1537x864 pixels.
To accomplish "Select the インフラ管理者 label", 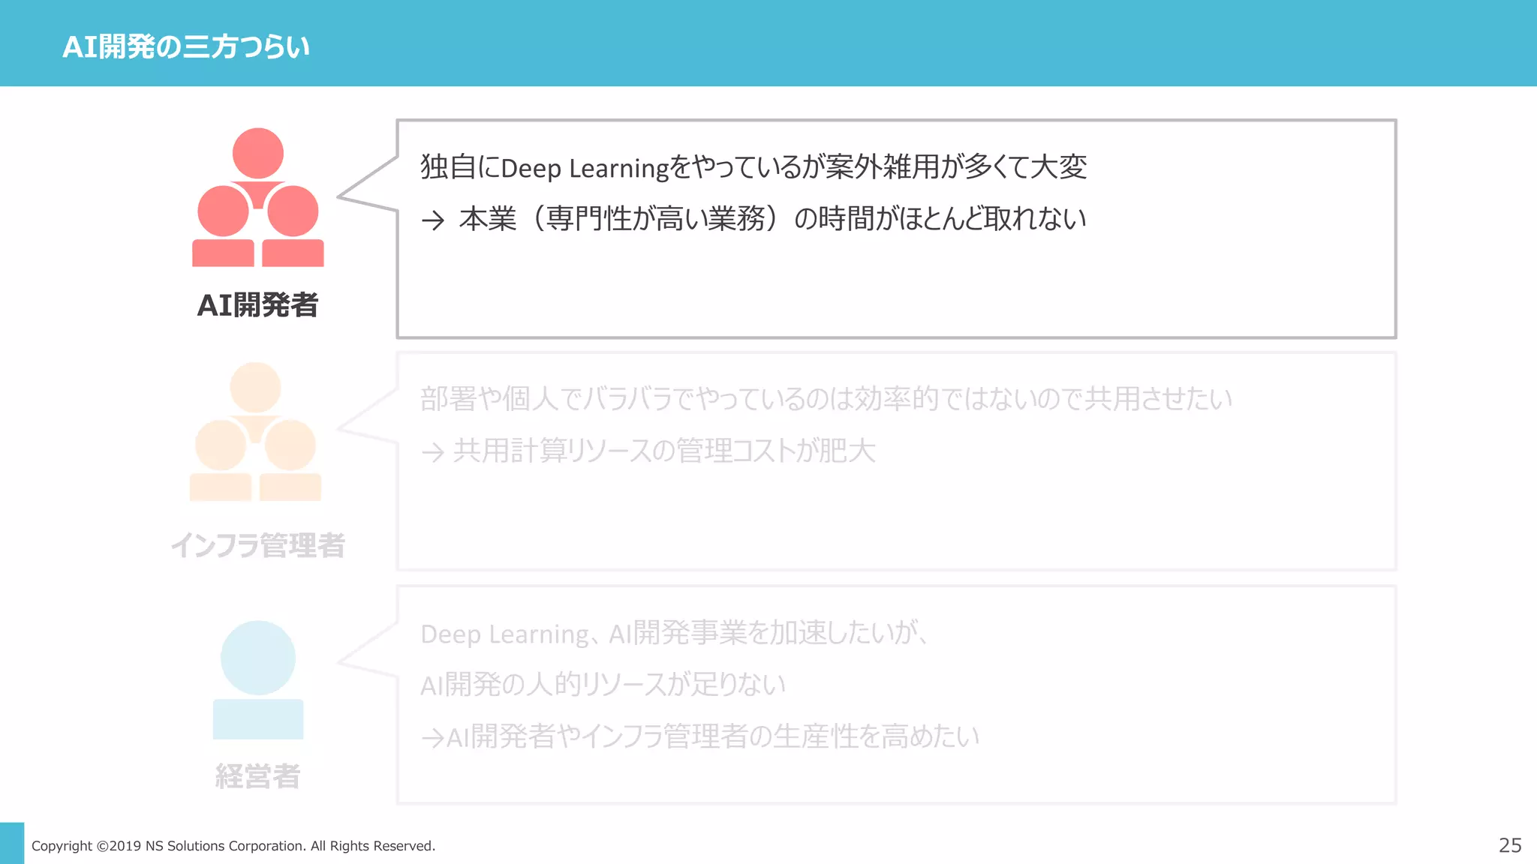I will coord(258,545).
